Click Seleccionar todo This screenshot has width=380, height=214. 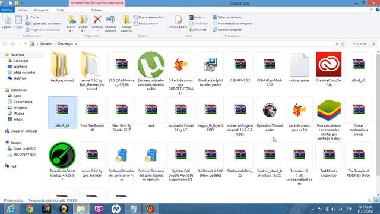pos(227,17)
